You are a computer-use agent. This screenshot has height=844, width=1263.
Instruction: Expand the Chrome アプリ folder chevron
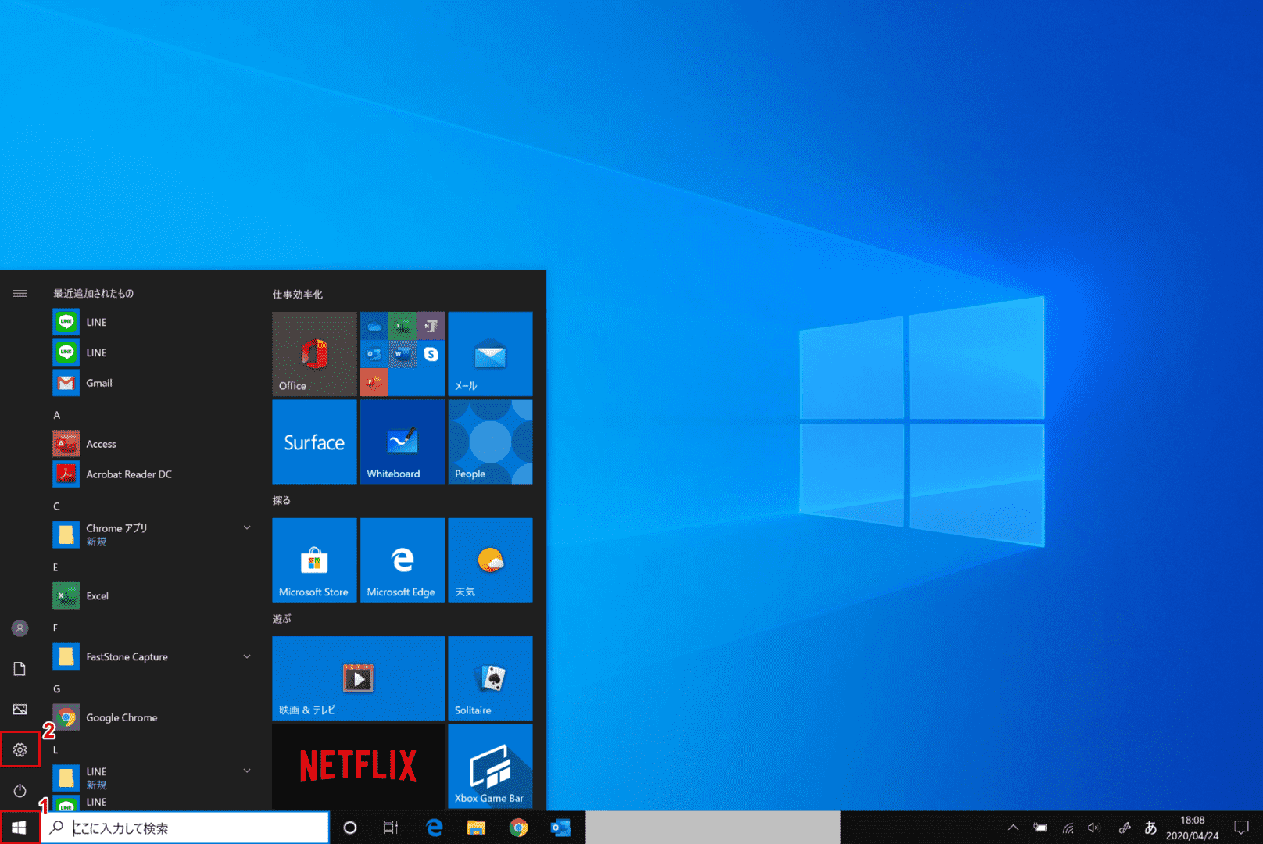pyautogui.click(x=247, y=527)
